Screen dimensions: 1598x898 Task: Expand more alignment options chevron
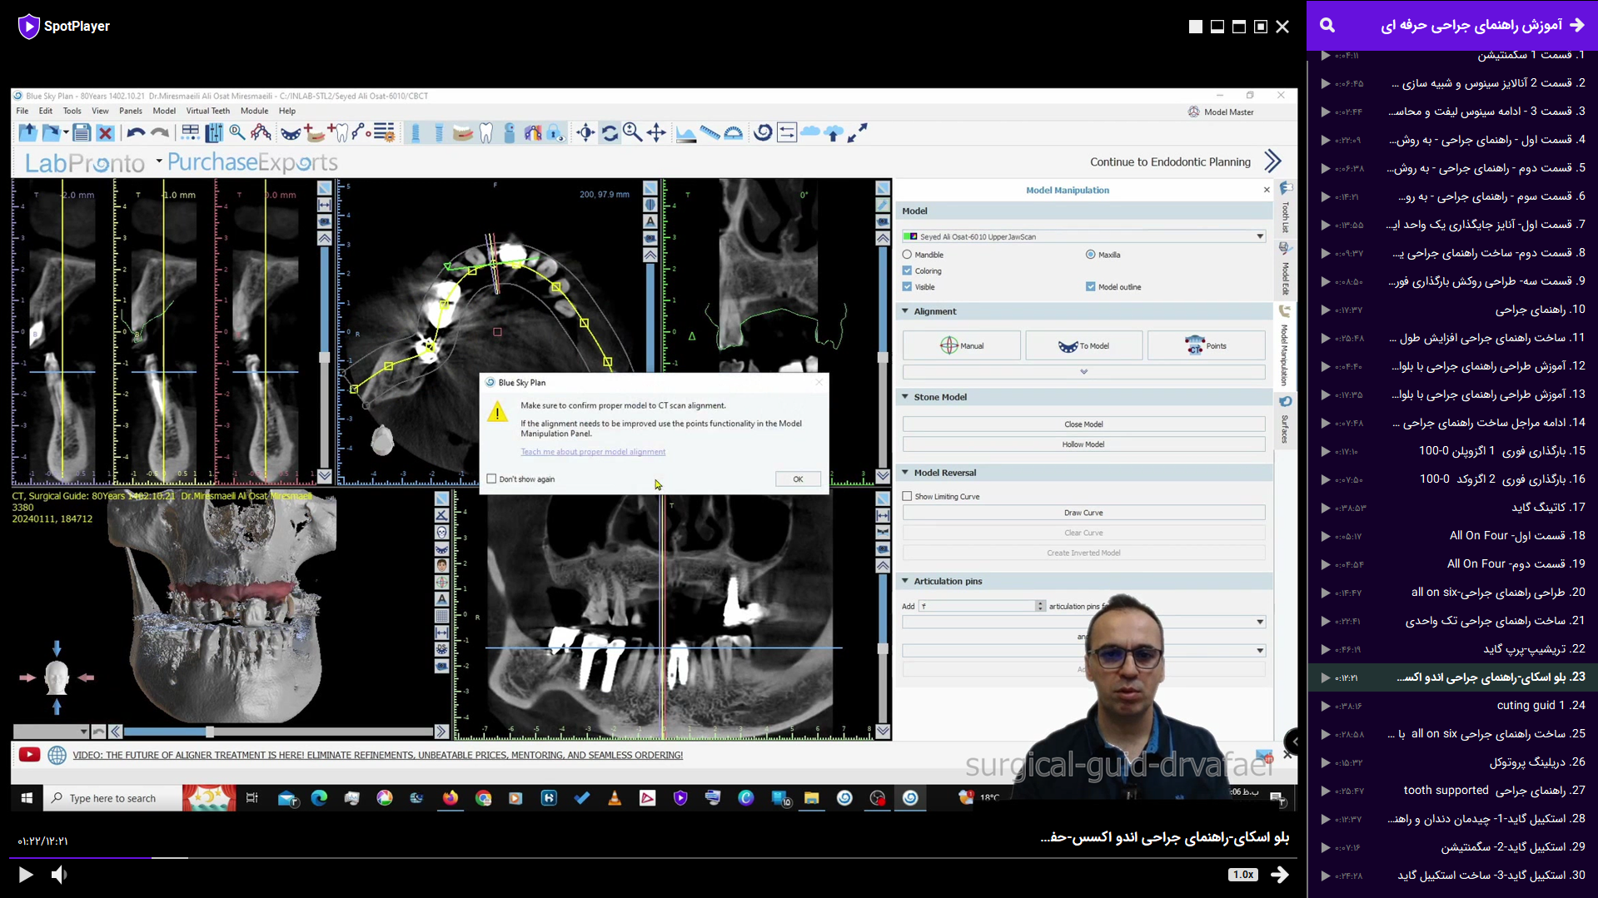[1083, 372]
